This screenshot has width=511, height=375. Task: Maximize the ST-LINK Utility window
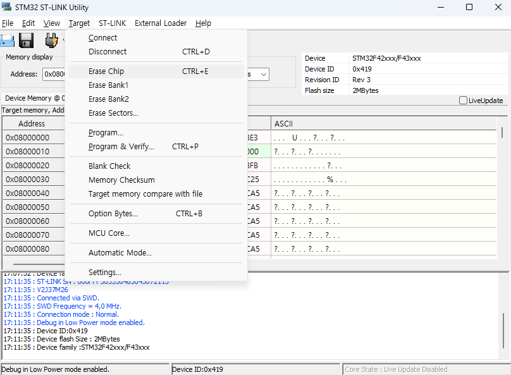click(469, 7)
